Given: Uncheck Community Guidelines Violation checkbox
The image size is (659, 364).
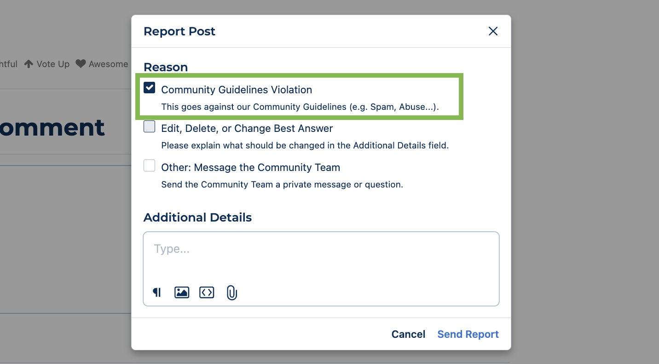Looking at the screenshot, I should 149,87.
